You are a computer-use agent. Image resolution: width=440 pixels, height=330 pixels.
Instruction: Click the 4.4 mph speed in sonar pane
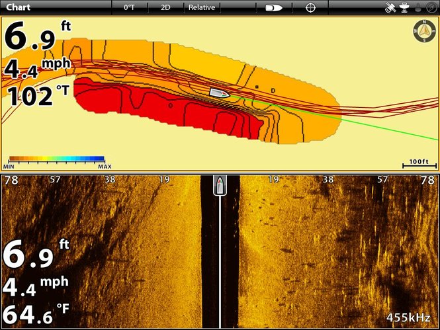tap(36, 286)
